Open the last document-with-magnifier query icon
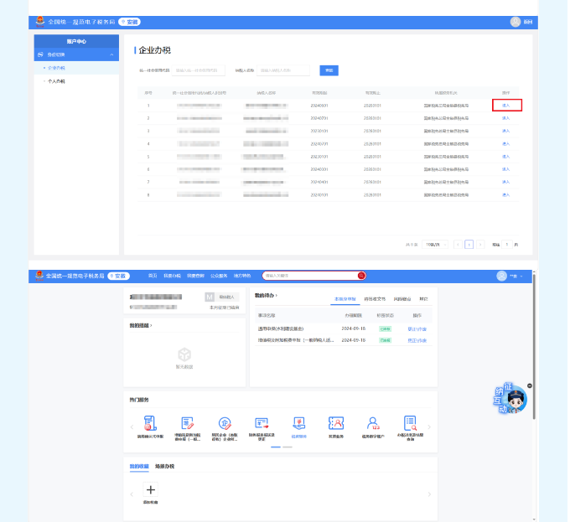The width and height of the screenshot is (570, 522). point(410,424)
